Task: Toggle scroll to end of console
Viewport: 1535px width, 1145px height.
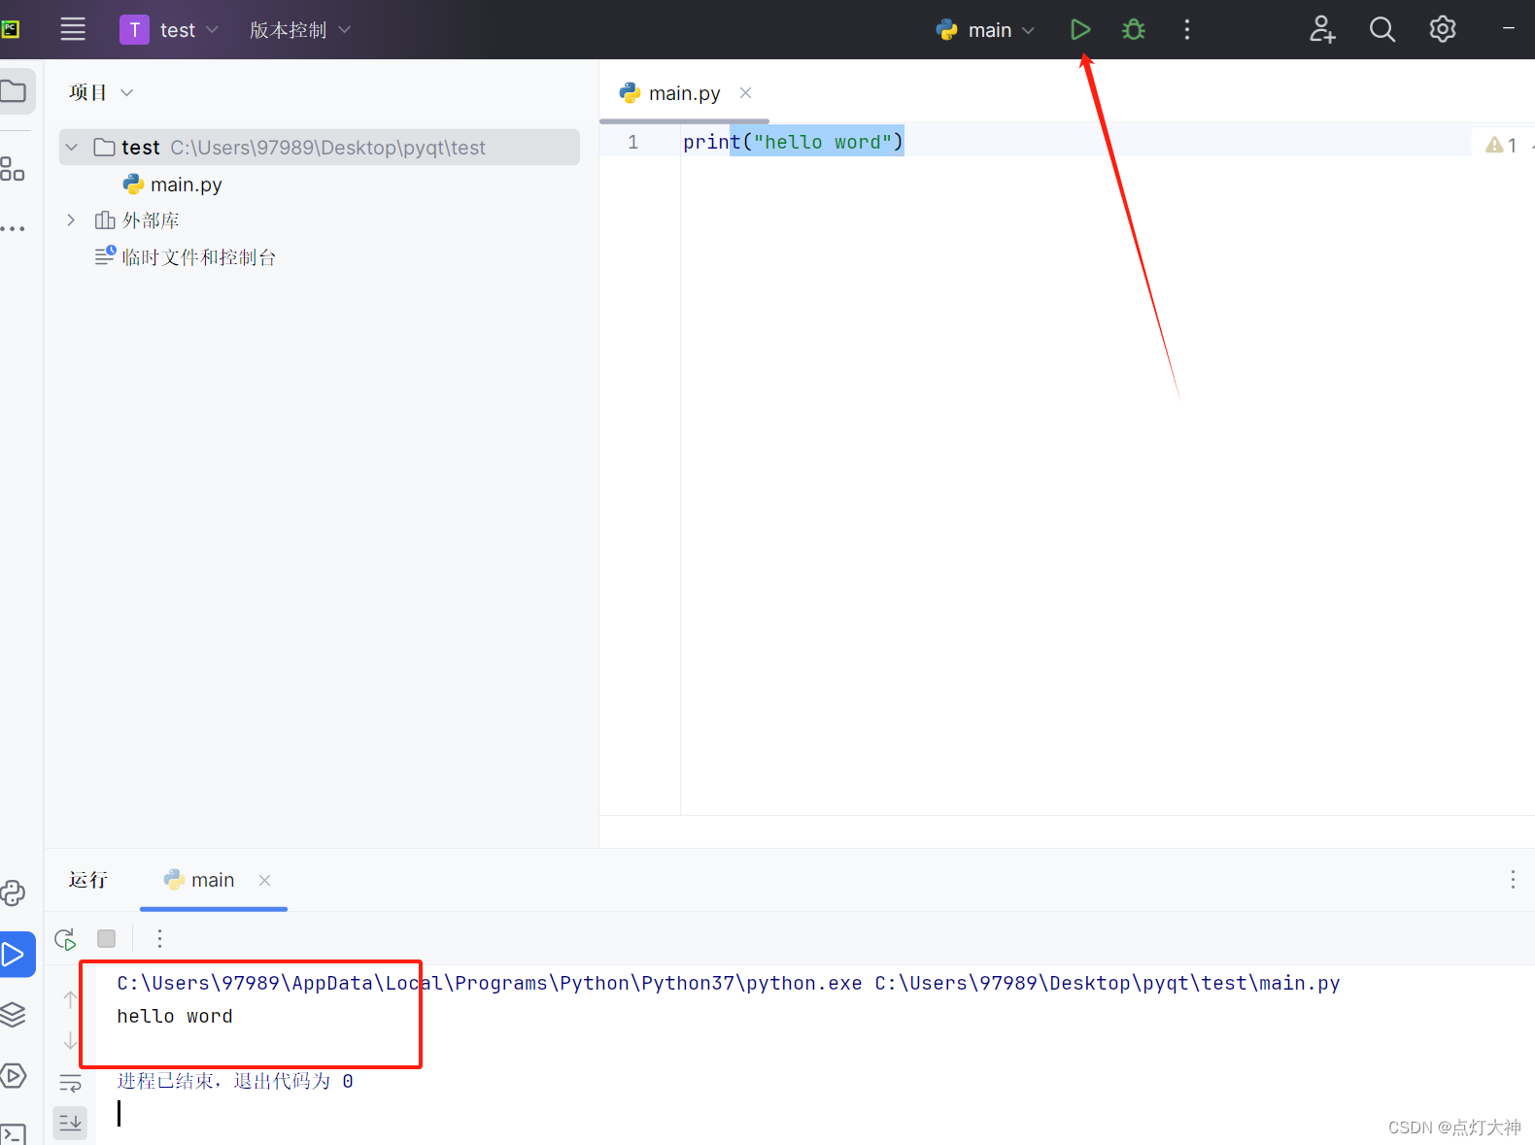Action: pos(70,1123)
